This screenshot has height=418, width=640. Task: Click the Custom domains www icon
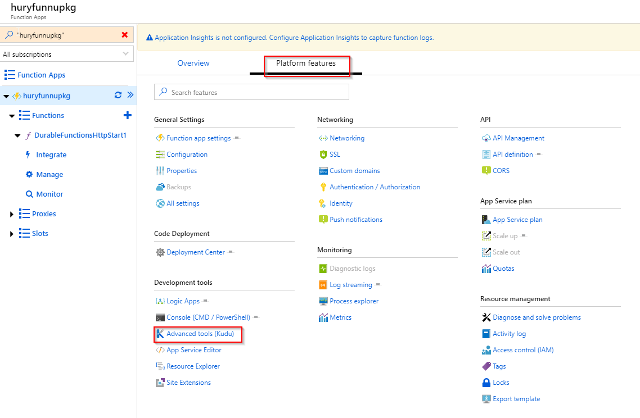click(323, 171)
